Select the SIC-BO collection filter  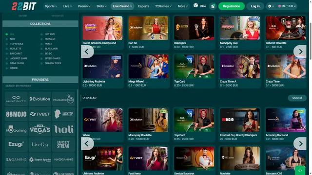click(x=46, y=53)
